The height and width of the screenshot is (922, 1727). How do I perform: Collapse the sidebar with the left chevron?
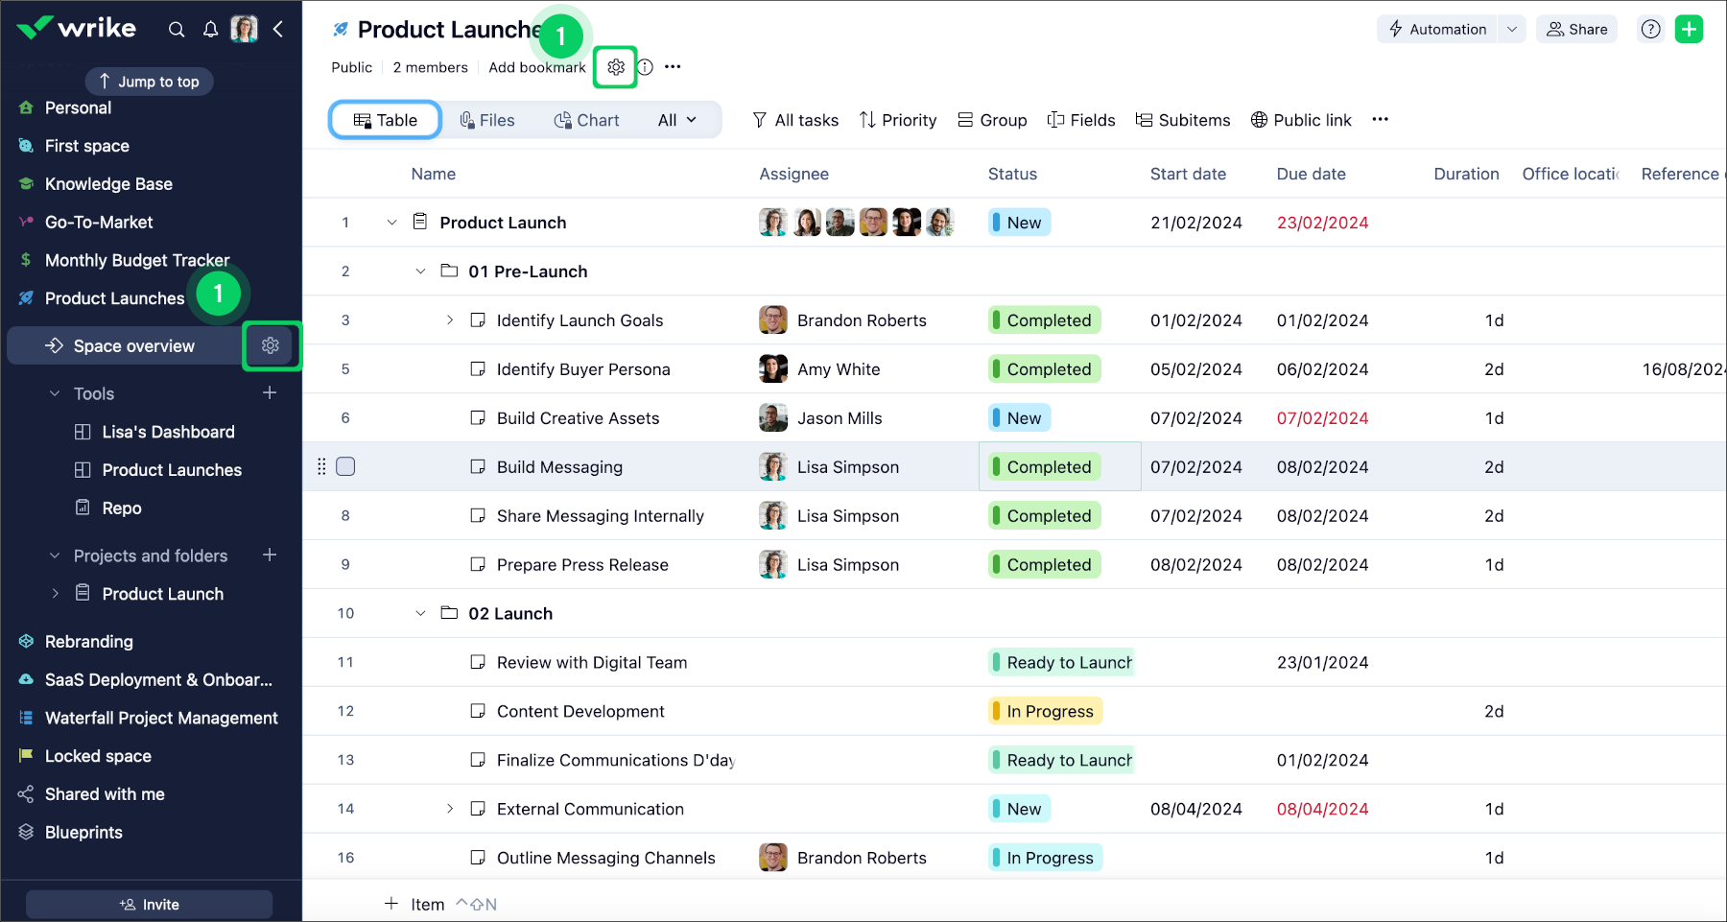coord(278,30)
